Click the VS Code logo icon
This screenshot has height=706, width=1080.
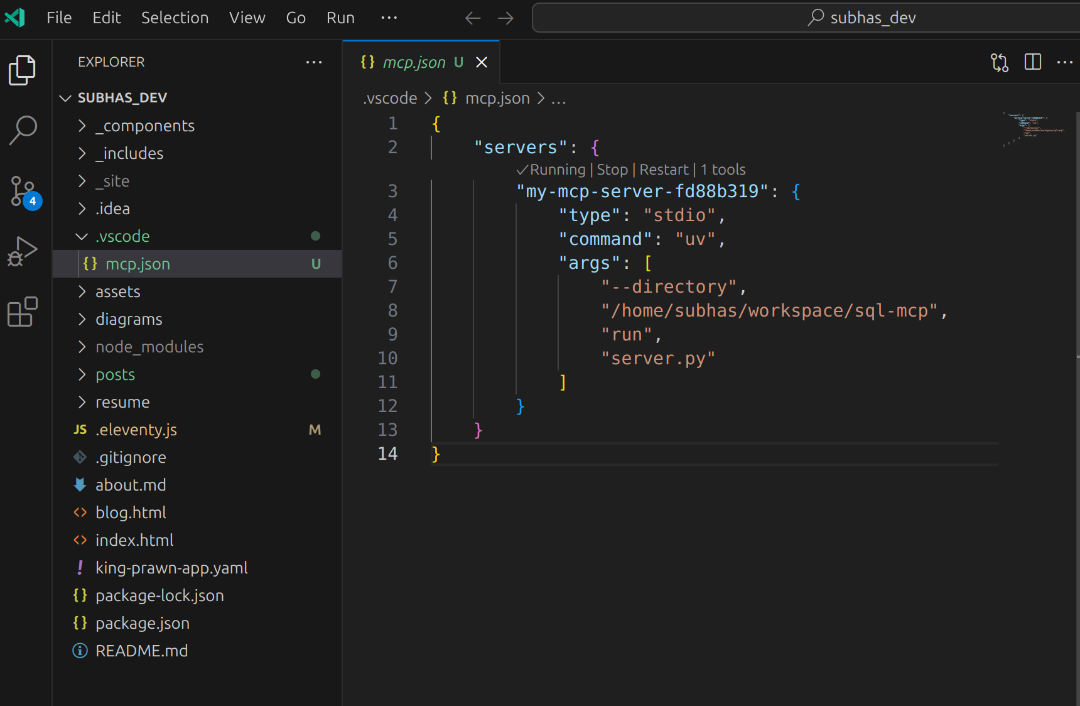pyautogui.click(x=15, y=18)
